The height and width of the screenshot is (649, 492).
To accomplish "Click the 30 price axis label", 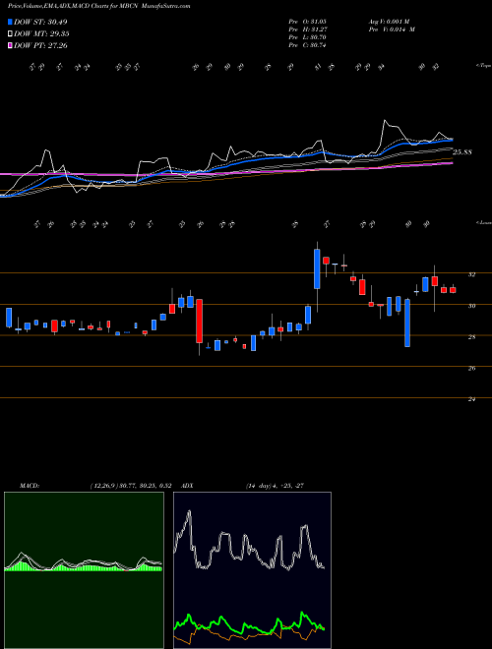I will [x=471, y=306].
